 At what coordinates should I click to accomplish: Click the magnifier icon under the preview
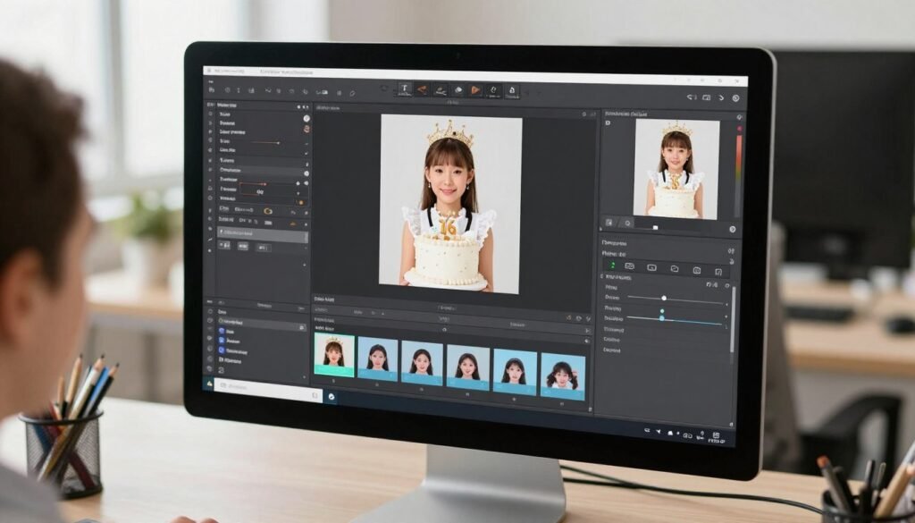click(x=628, y=223)
